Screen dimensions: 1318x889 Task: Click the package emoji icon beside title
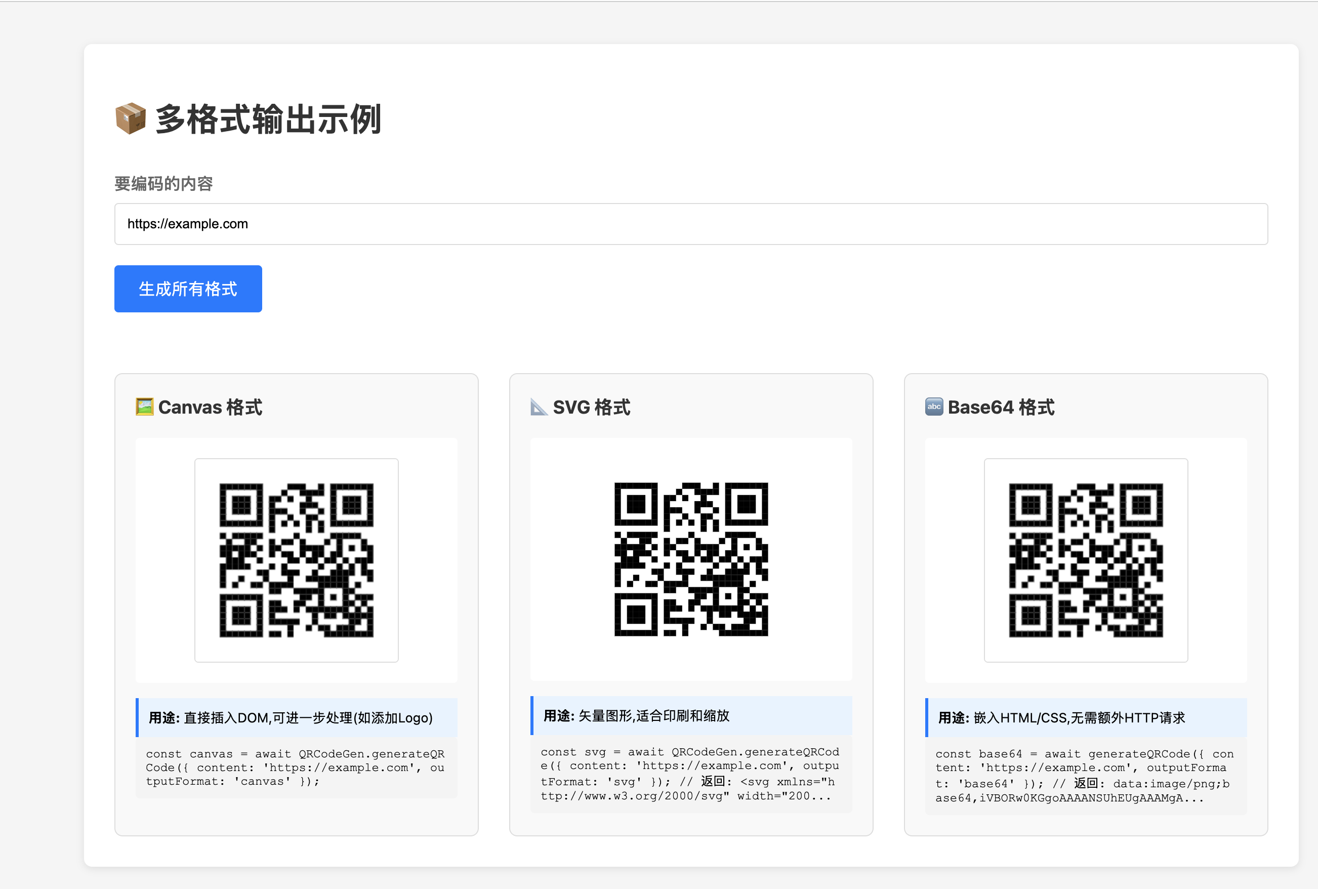click(131, 118)
